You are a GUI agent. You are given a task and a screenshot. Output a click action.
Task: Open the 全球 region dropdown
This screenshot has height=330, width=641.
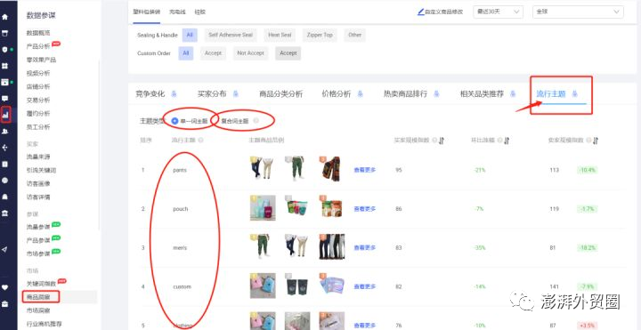click(x=578, y=12)
